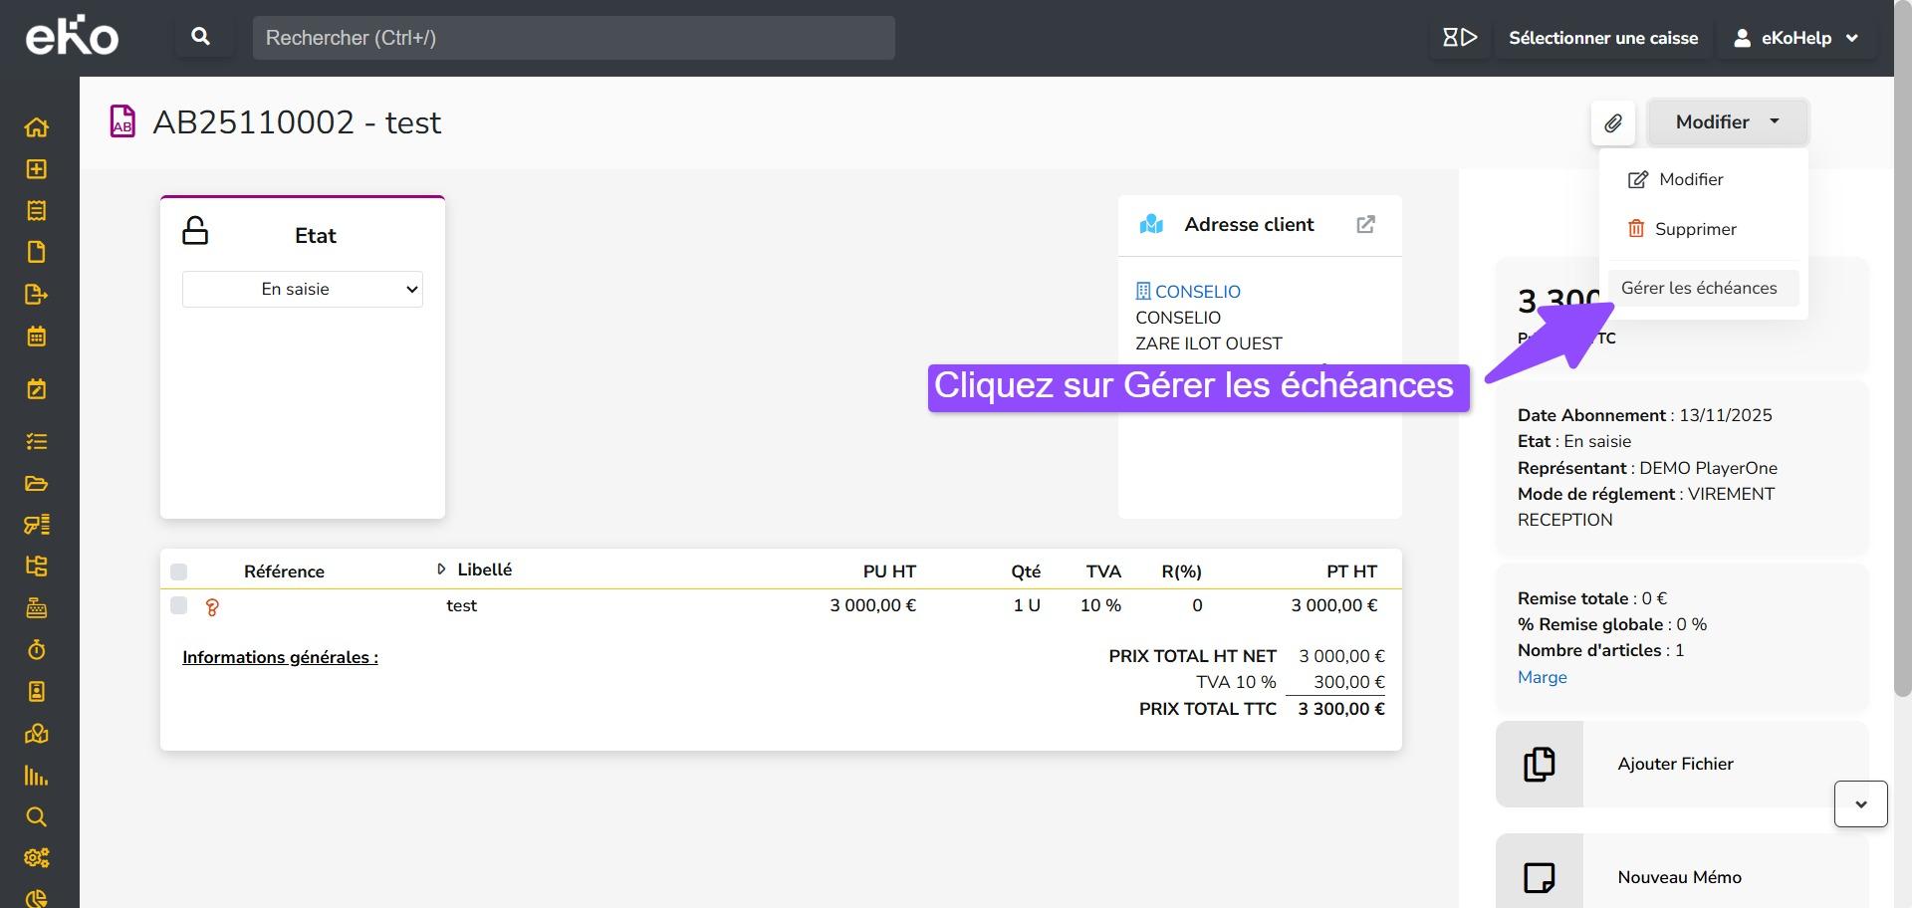The height and width of the screenshot is (908, 1912).
Task: Expand the Libellé column triangle
Action: 441,569
